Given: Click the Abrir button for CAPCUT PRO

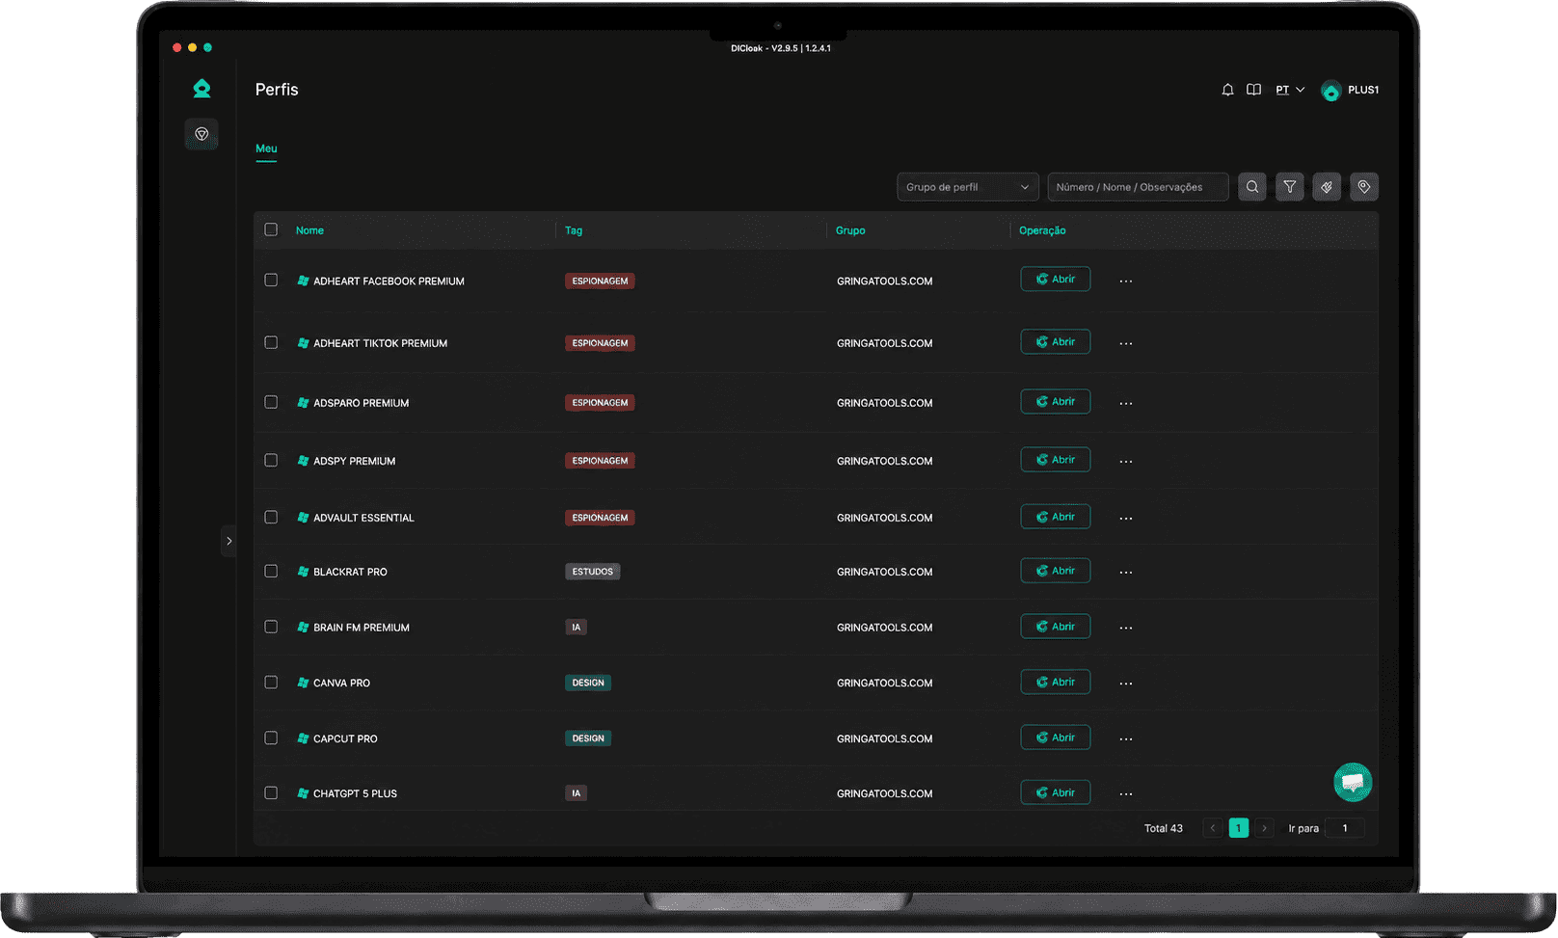Looking at the screenshot, I should coord(1056,737).
